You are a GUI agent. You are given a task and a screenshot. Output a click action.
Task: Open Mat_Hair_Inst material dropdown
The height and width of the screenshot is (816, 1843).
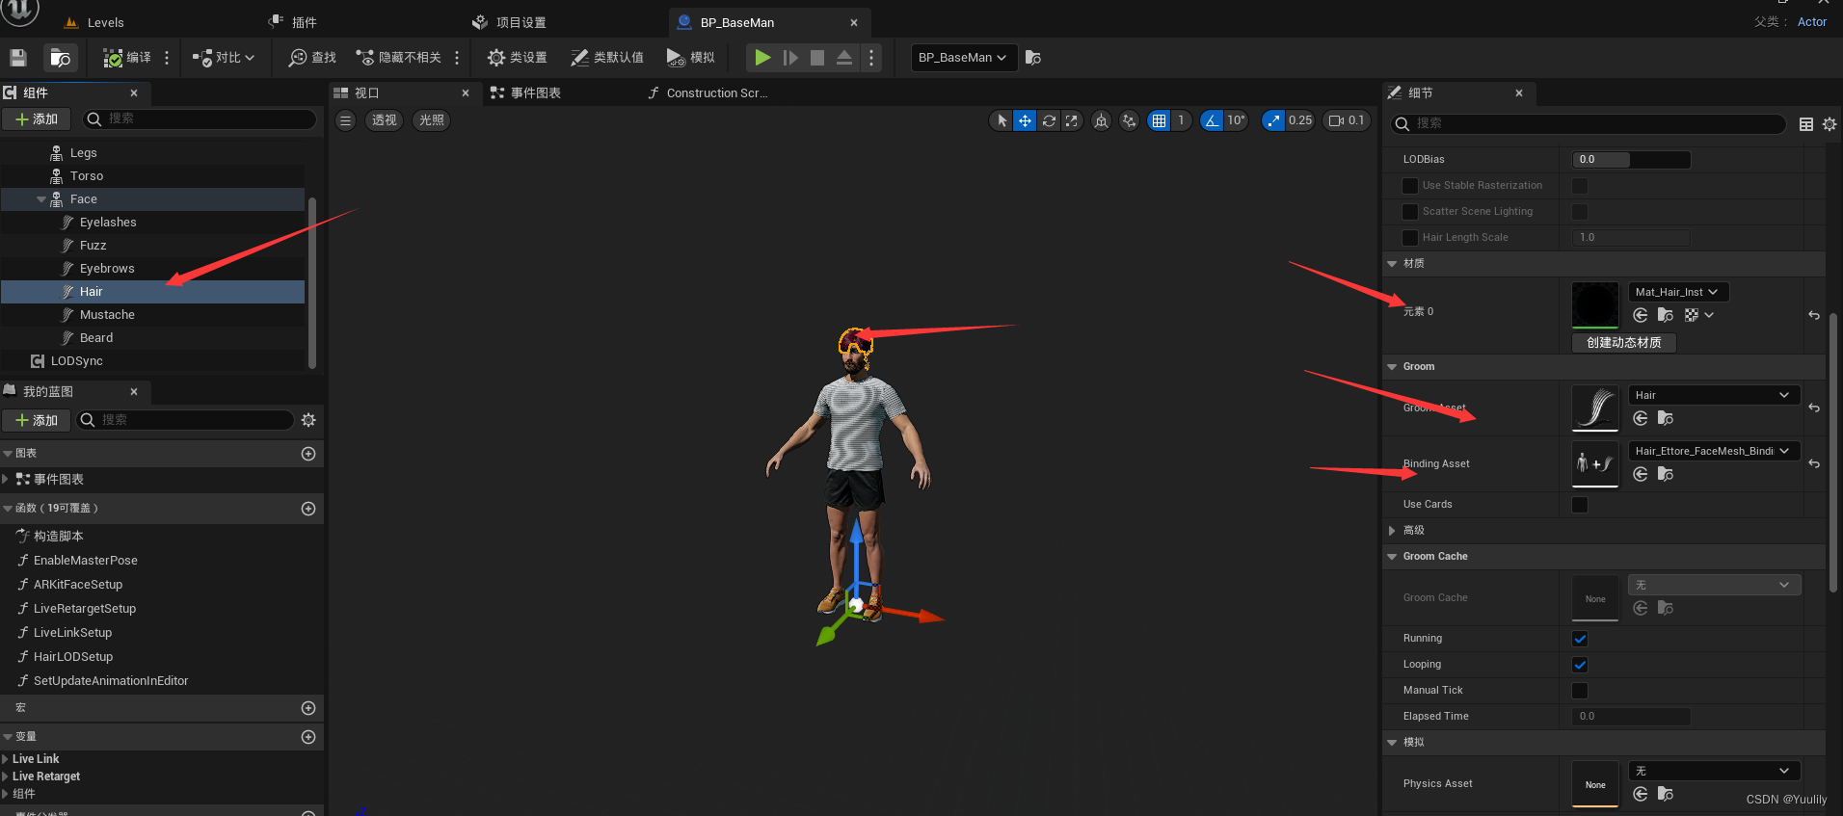(1678, 292)
